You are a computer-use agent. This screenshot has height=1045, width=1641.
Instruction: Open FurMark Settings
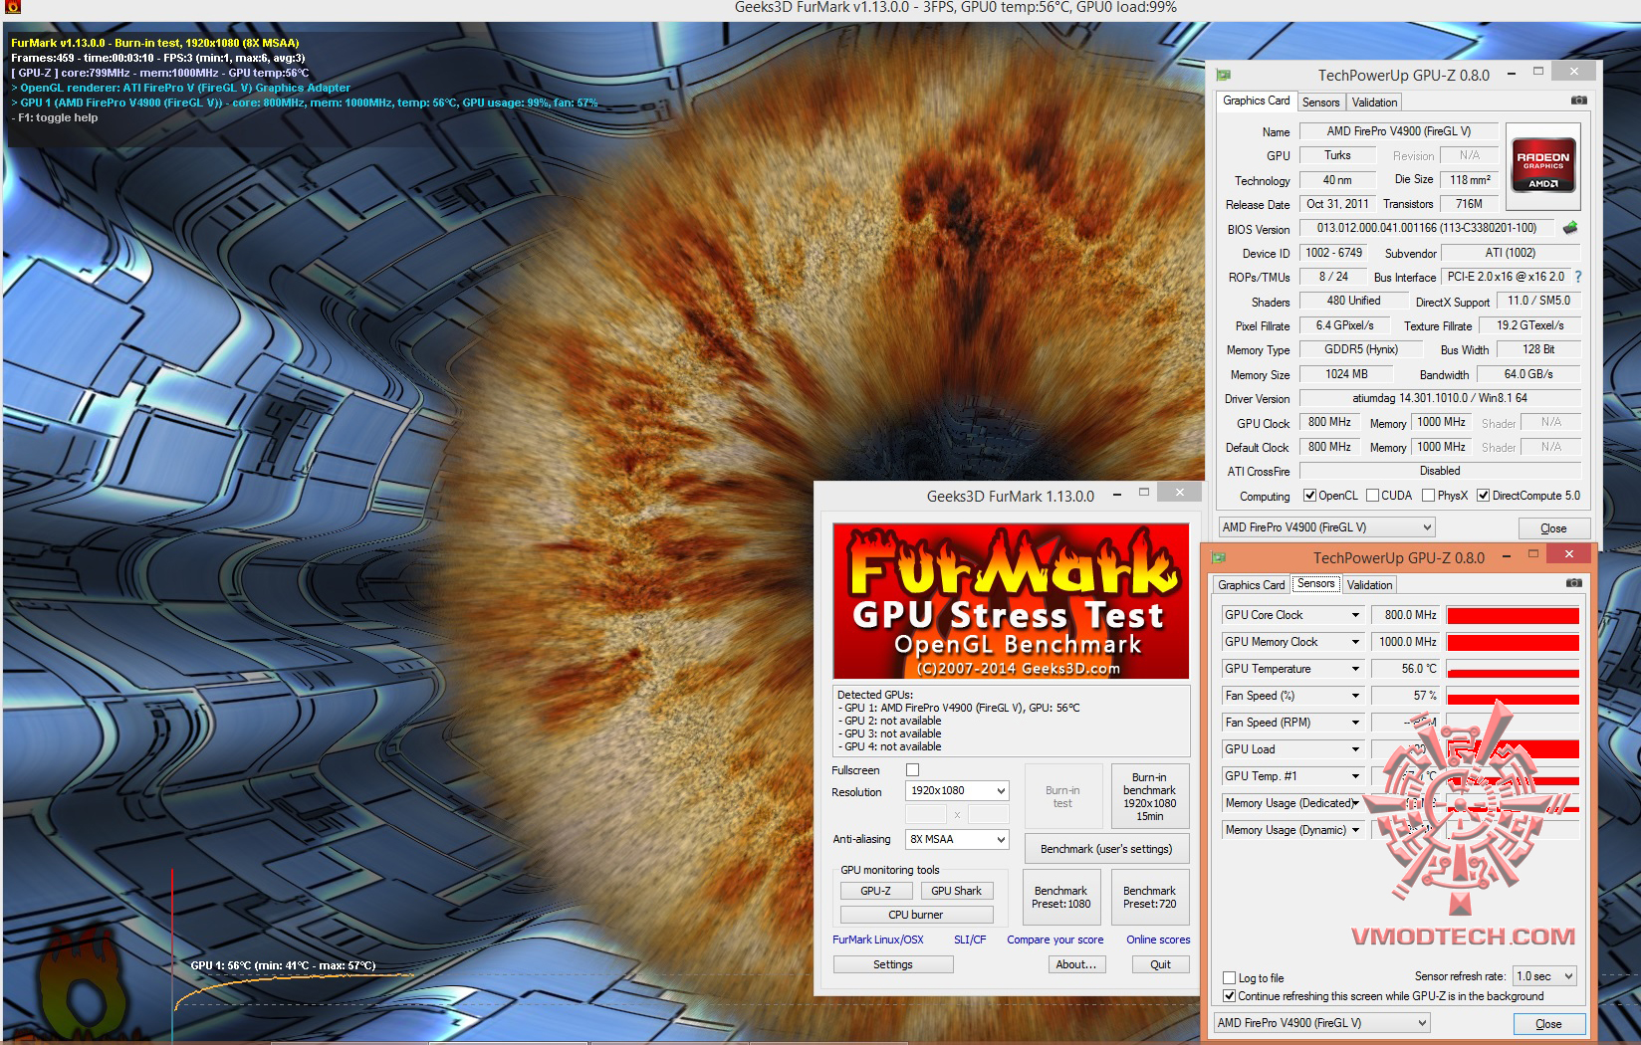[x=892, y=964]
